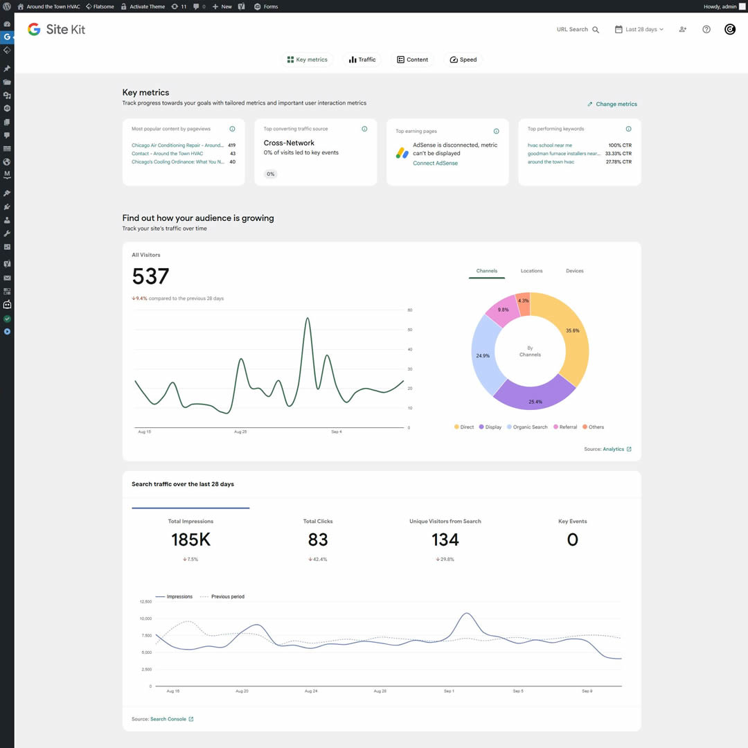This screenshot has width=748, height=748.
Task: Open the WordPress logo menu
Action: 7,6
